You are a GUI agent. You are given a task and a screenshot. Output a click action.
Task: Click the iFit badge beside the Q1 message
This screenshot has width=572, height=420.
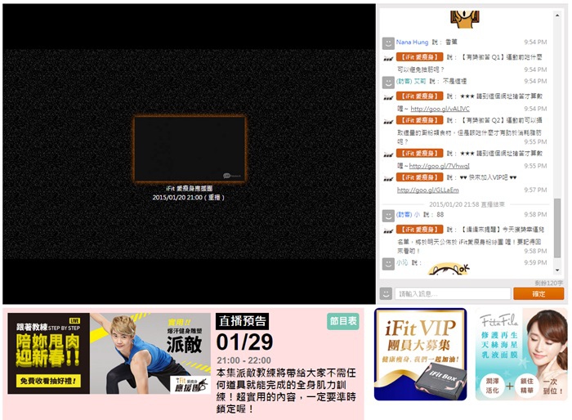point(419,57)
